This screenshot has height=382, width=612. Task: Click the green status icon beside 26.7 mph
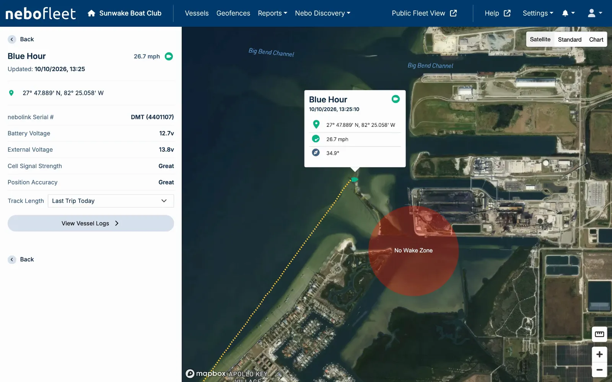pyautogui.click(x=169, y=57)
